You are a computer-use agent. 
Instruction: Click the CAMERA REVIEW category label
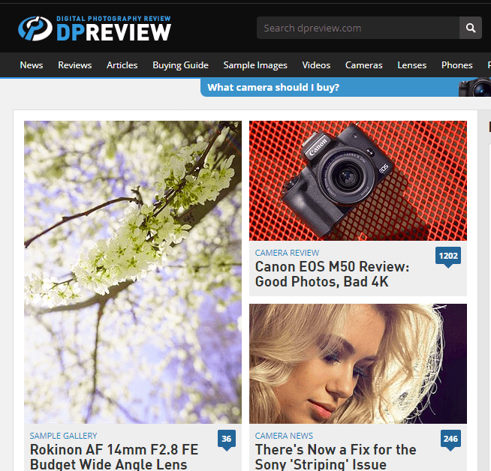pyautogui.click(x=287, y=253)
